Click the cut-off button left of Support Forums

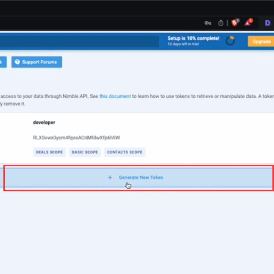3,62
